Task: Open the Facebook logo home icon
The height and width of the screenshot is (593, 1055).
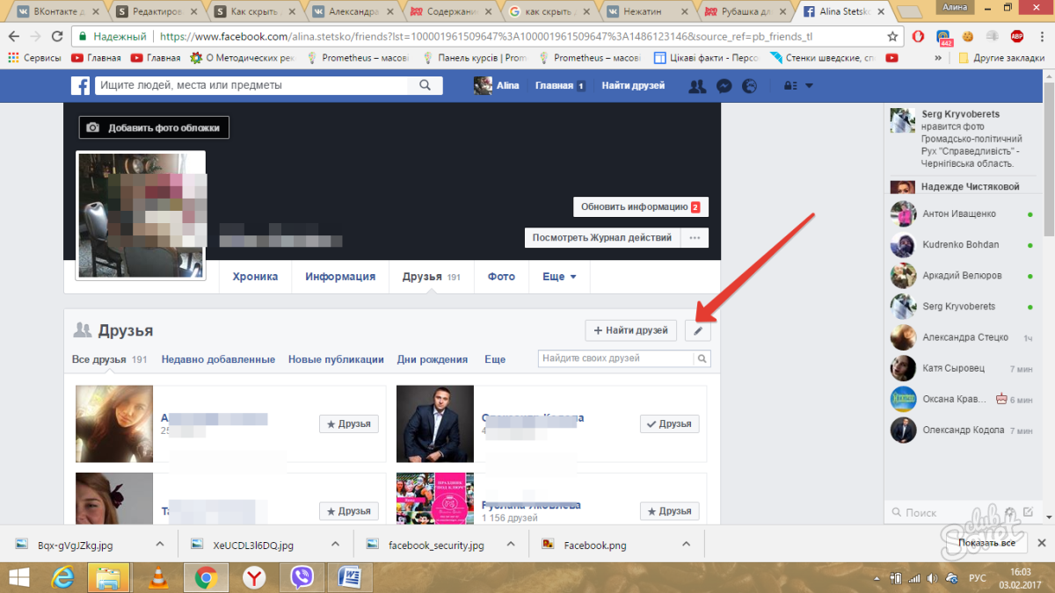Action: (x=80, y=85)
